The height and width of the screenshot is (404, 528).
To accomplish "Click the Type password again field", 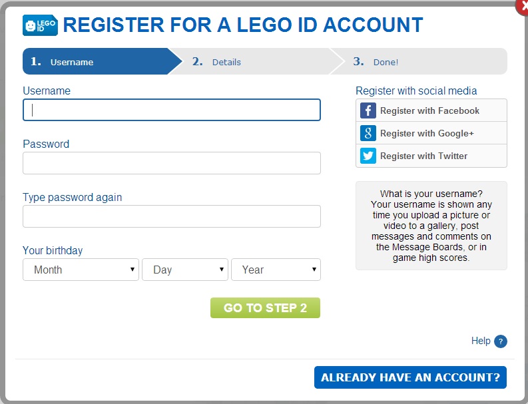I will coord(172,216).
